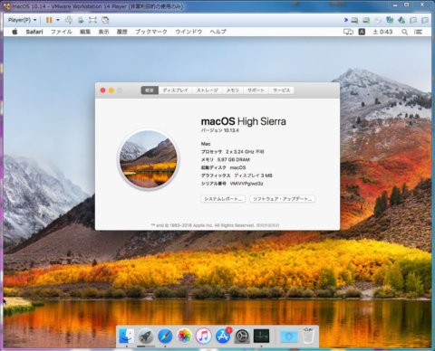435x351 pixels.
Task: Enter VMware full screen mode
Action: 92,20
